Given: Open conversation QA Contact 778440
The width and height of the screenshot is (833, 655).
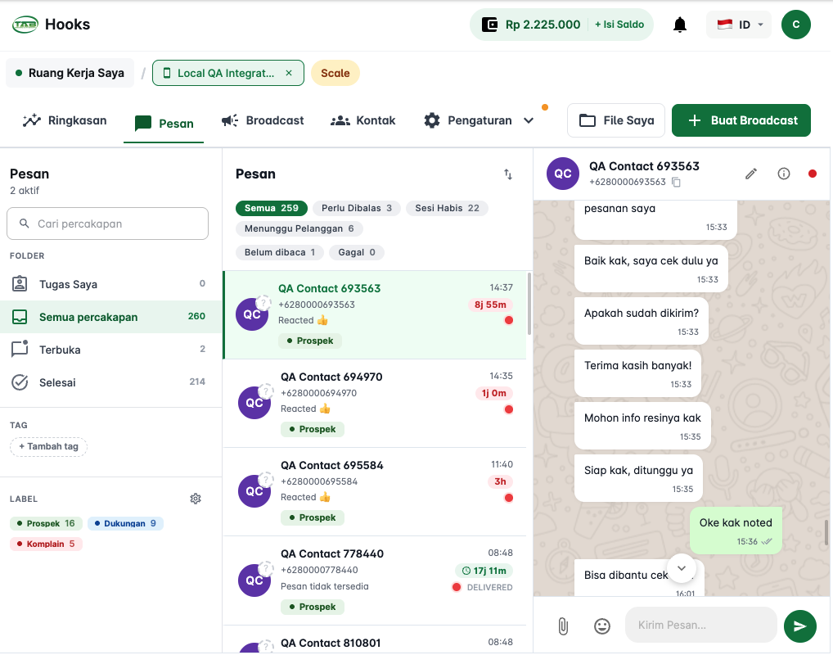Looking at the screenshot, I should point(375,580).
